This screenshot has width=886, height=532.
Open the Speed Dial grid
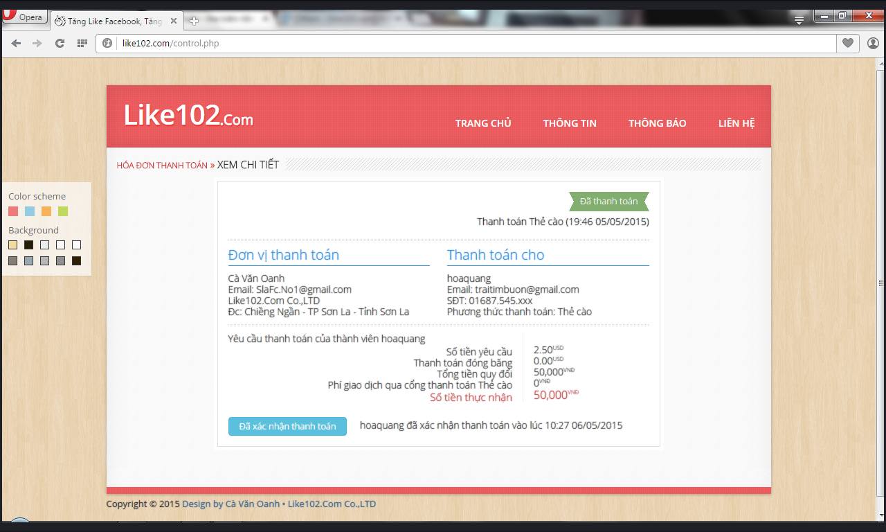pos(82,43)
